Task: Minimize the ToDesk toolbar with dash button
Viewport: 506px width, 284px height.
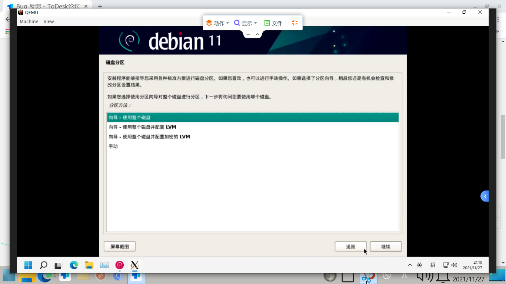Action: coord(248,34)
